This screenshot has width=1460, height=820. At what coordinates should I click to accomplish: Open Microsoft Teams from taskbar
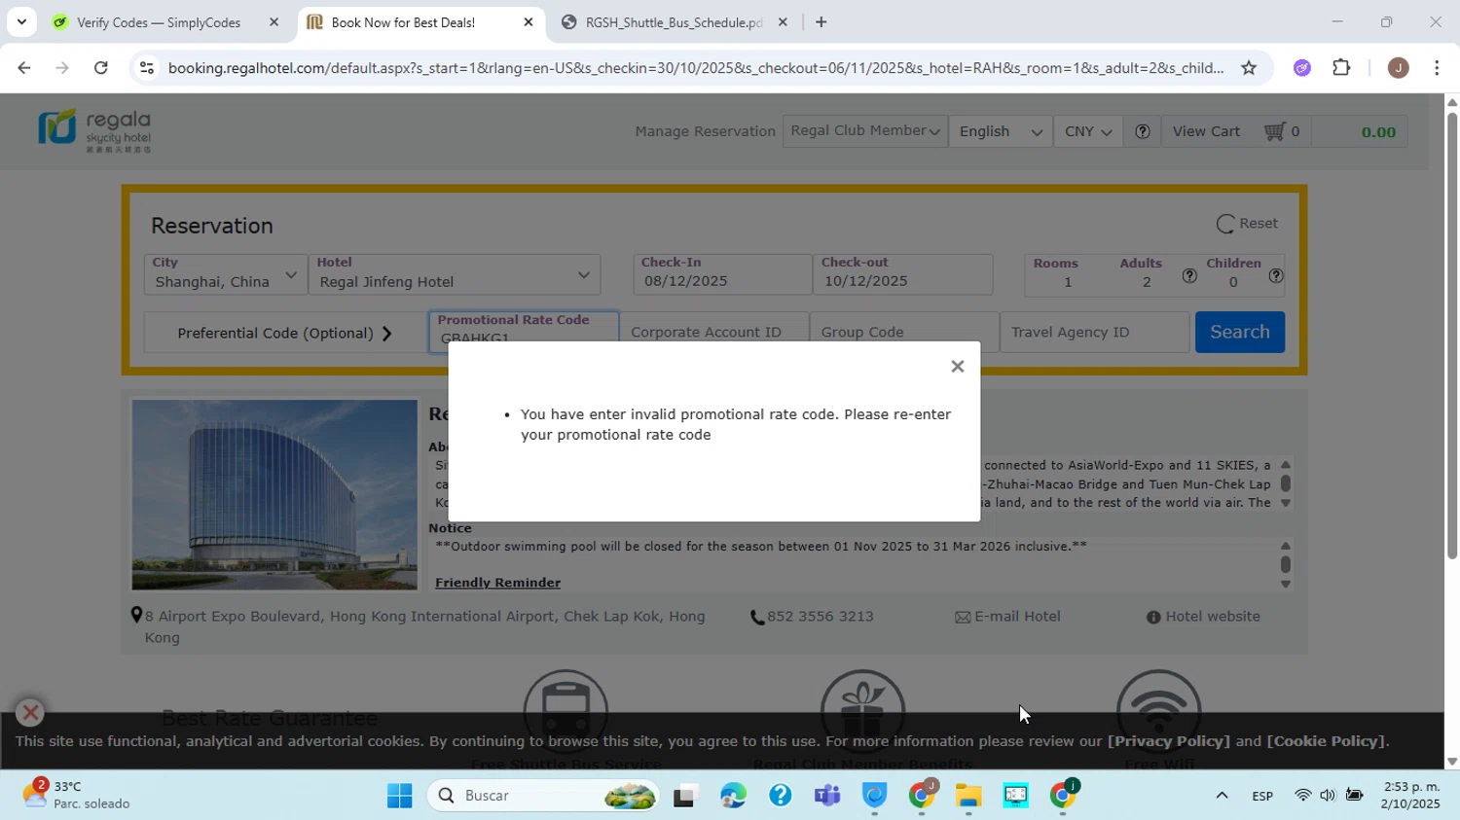(827, 796)
